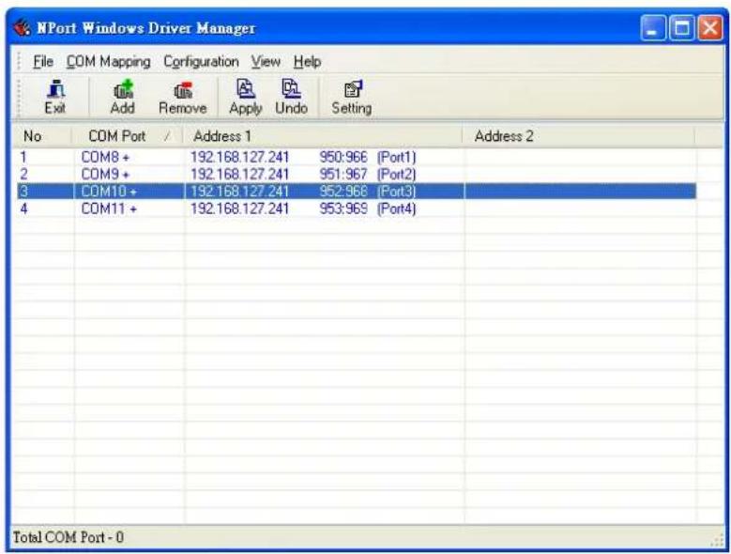The height and width of the screenshot is (554, 731).
Task: Click the Apply changes icon
Action: pyautogui.click(x=245, y=98)
